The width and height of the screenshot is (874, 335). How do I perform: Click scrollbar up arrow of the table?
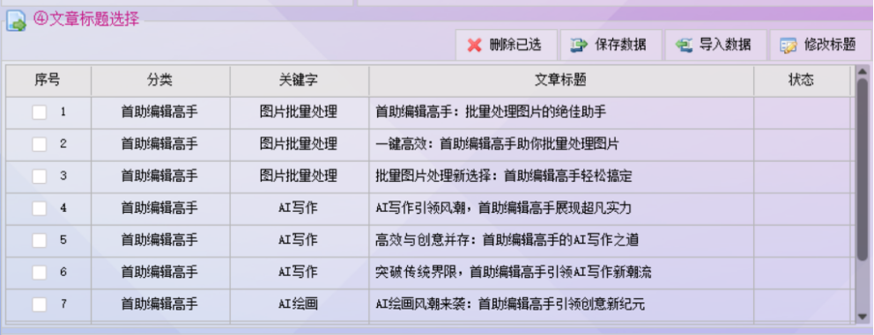862,72
